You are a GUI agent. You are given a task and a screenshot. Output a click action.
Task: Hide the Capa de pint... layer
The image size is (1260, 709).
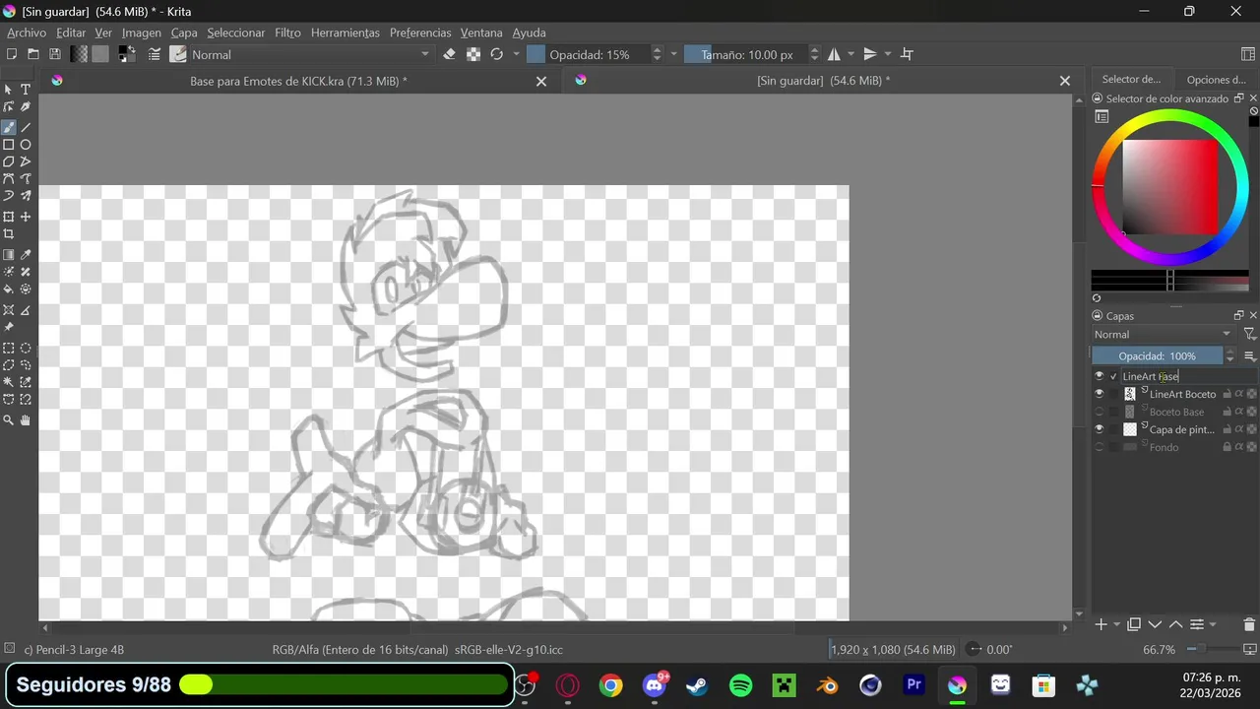tap(1100, 429)
